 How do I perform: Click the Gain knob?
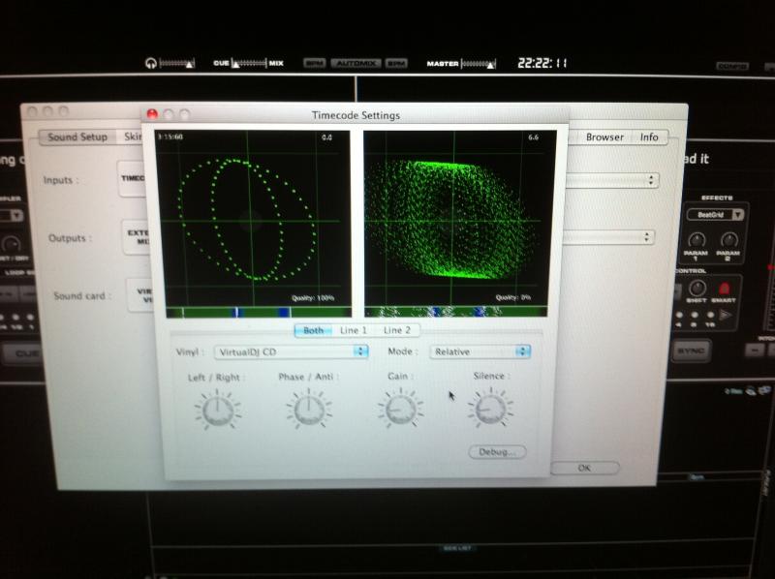[x=400, y=408]
